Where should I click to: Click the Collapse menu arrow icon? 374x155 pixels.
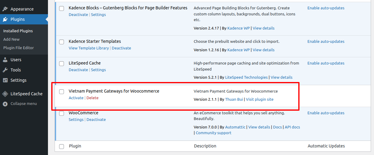[x=5, y=104]
